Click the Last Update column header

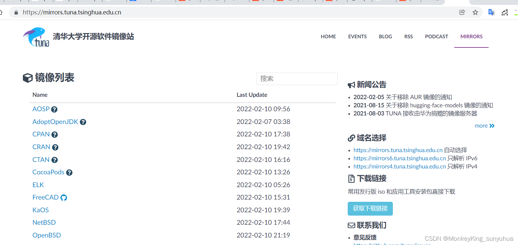pyautogui.click(x=252, y=95)
